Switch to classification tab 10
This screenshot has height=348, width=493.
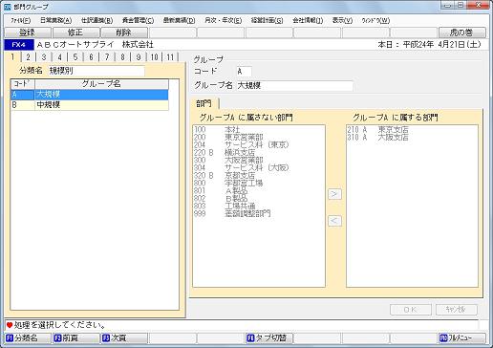point(155,57)
